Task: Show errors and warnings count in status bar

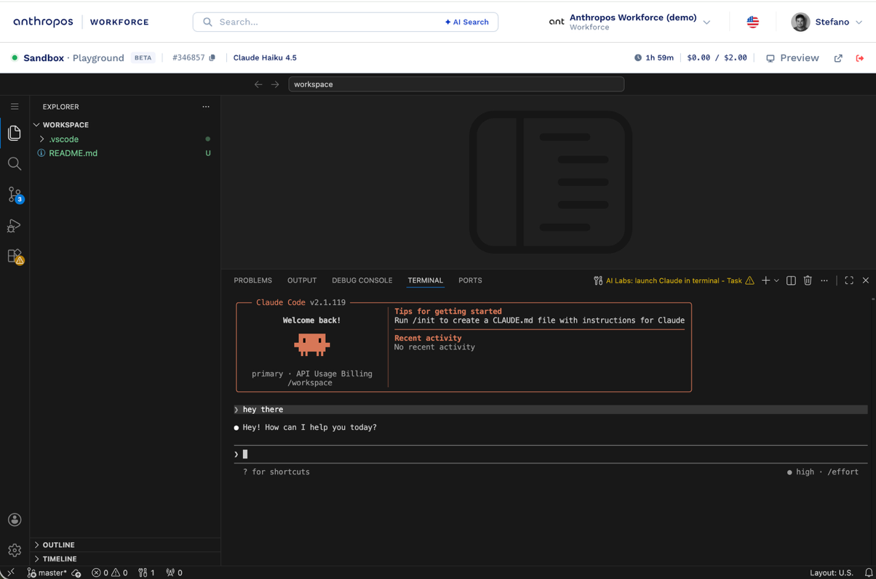Action: (110, 572)
